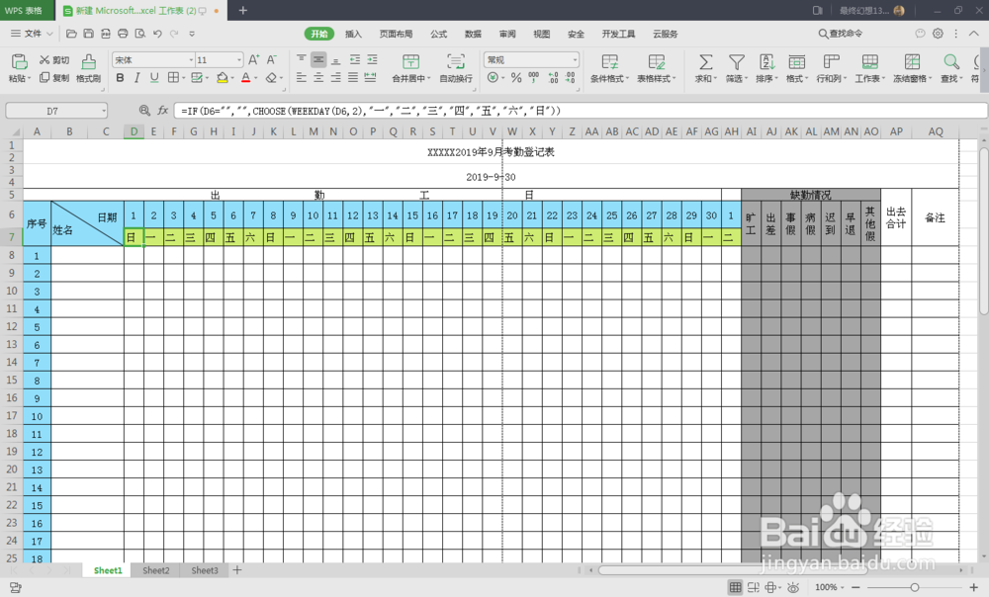This screenshot has height=597, width=989.
Task: Decrease font size with A- icon
Action: (x=271, y=60)
